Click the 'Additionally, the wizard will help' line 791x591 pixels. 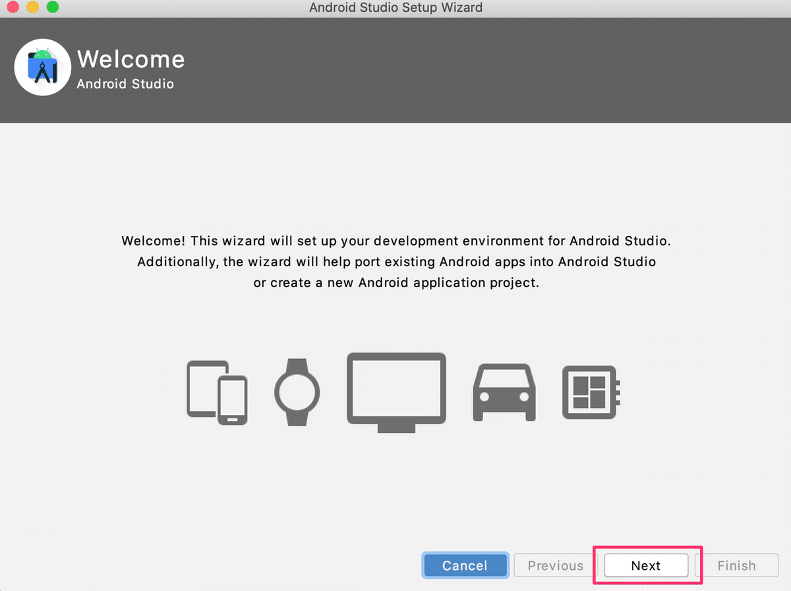pos(396,262)
